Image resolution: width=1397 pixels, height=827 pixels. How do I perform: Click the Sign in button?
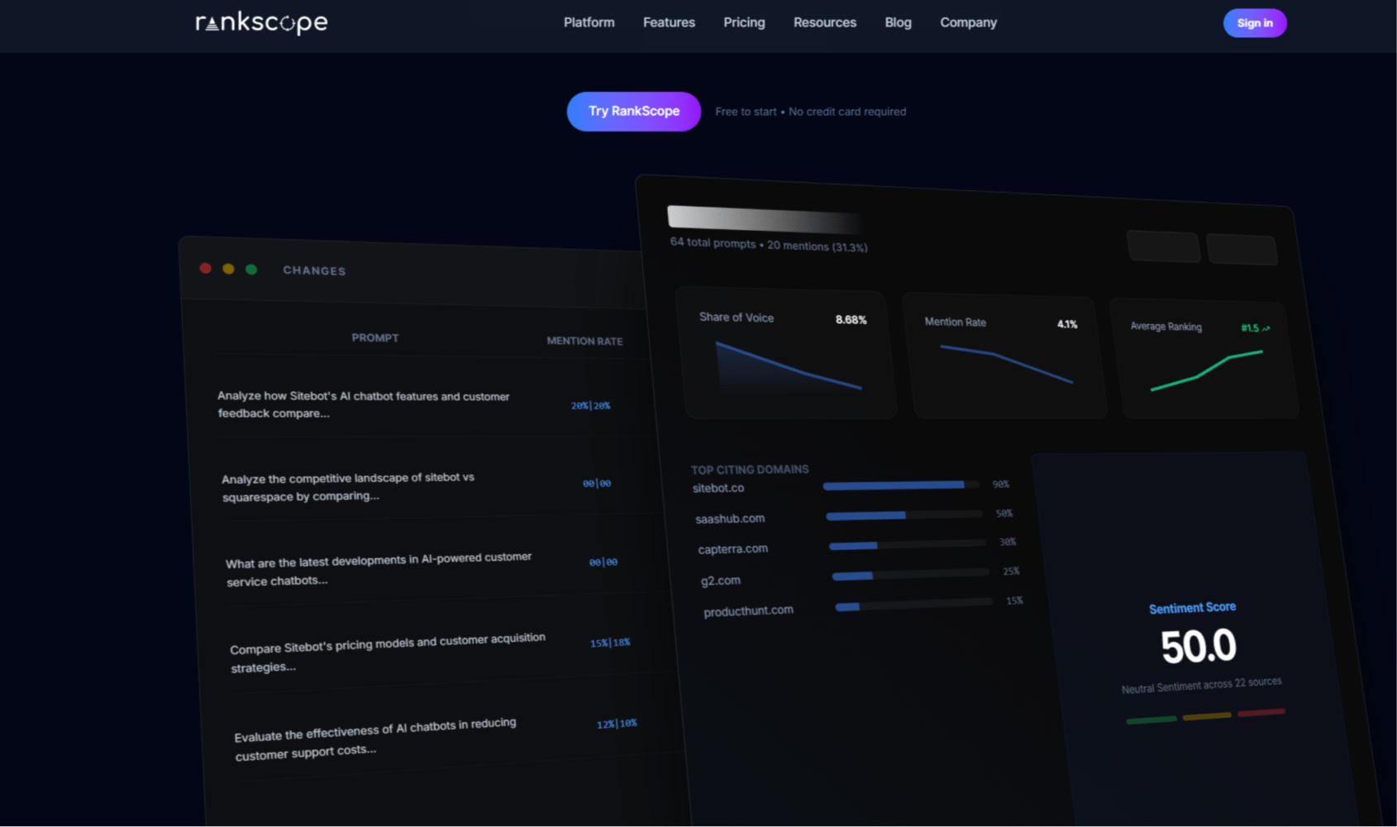1254,23
